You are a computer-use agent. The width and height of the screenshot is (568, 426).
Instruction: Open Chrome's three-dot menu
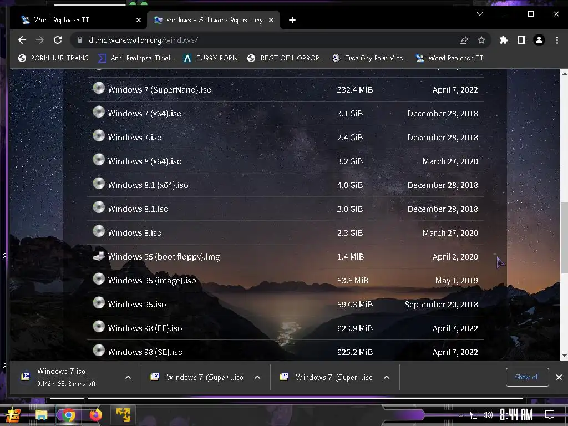tap(557, 40)
